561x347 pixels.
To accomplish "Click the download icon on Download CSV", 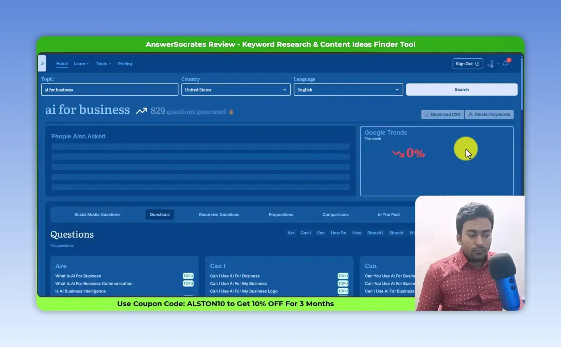I will coord(427,114).
